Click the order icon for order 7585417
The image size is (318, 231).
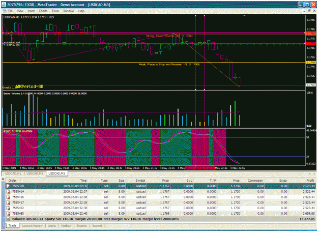[8, 203]
